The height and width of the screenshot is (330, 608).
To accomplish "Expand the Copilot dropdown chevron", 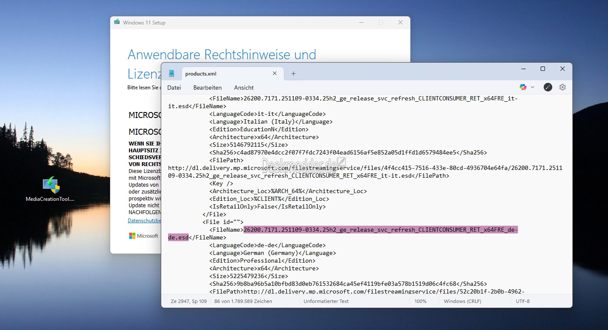I will point(533,87).
